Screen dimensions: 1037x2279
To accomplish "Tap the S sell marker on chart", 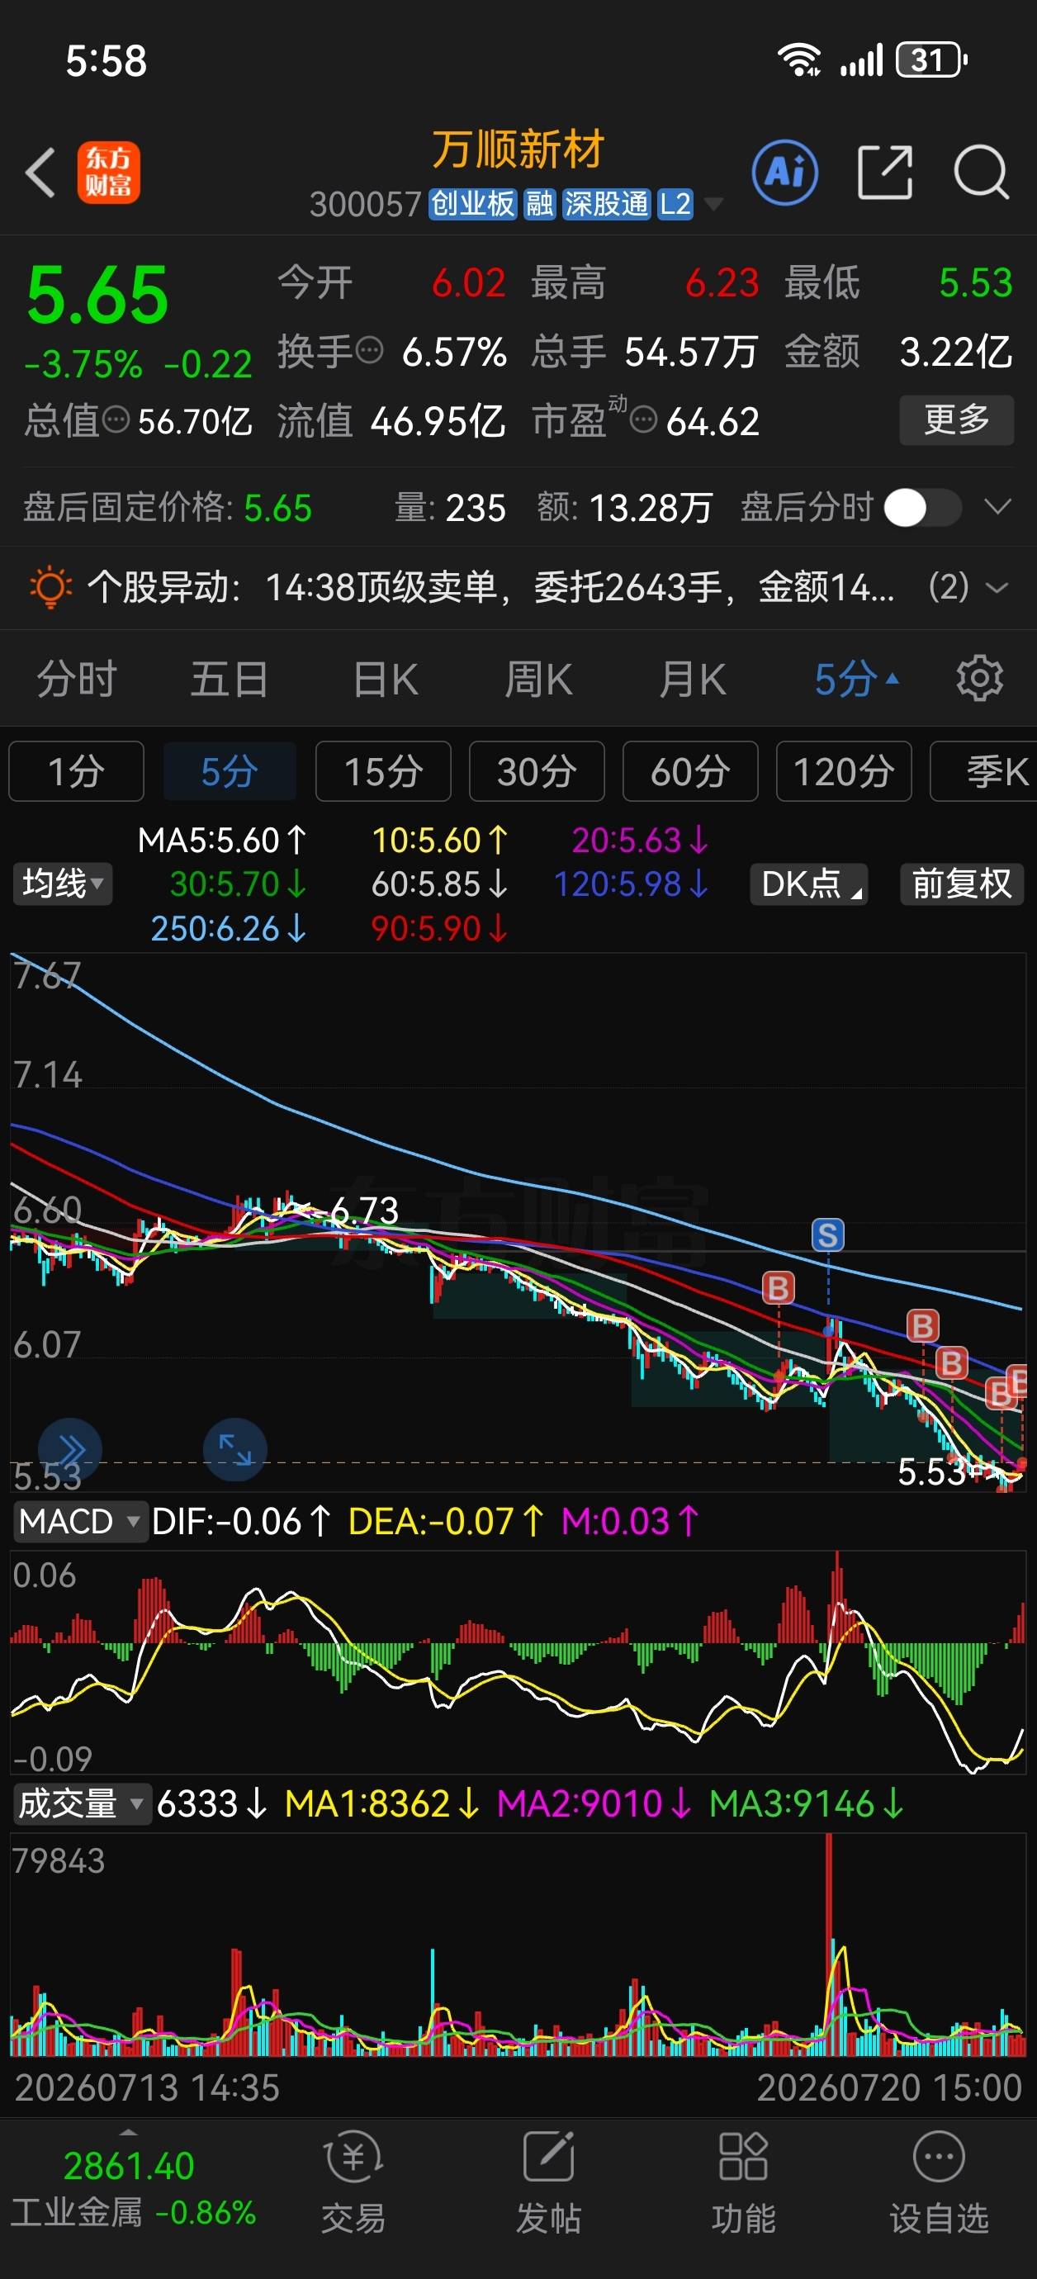I will click(x=828, y=1234).
